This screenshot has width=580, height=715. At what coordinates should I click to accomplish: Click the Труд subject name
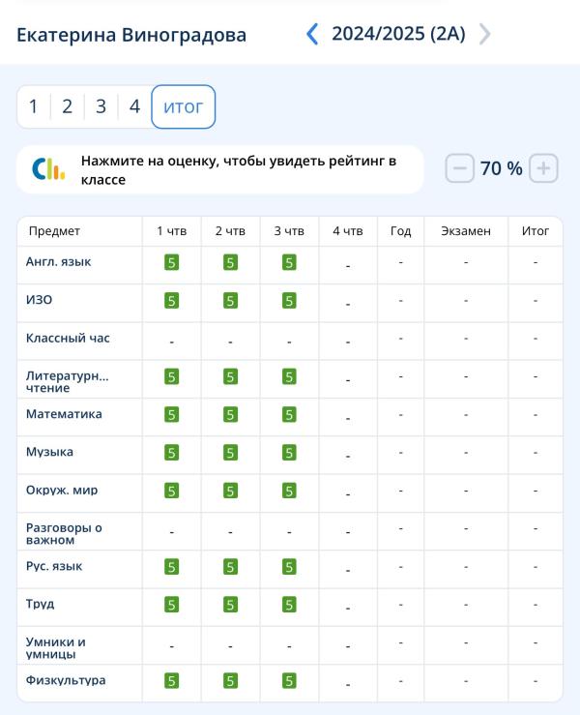pyautogui.click(x=40, y=604)
